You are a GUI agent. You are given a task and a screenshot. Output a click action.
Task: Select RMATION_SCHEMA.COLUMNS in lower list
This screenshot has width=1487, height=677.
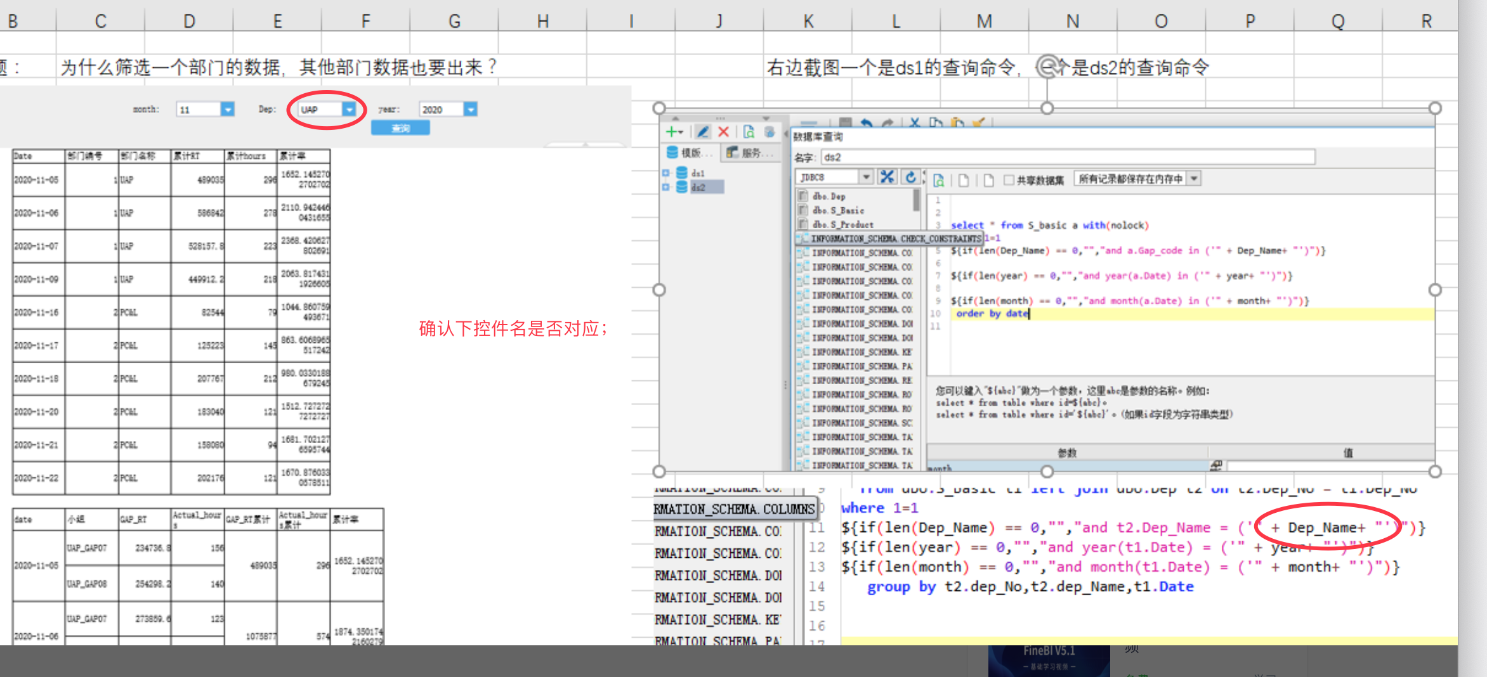coord(734,509)
